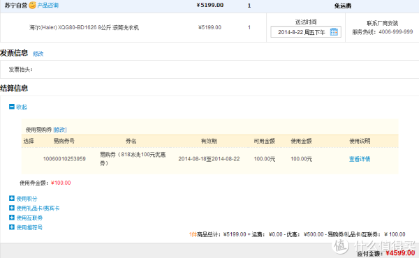Expand 使用礼品卡/贵宾卡 via its plus icon

click(11, 208)
